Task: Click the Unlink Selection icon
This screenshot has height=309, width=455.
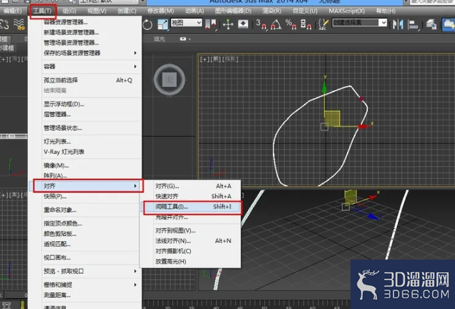Action: coord(4,24)
